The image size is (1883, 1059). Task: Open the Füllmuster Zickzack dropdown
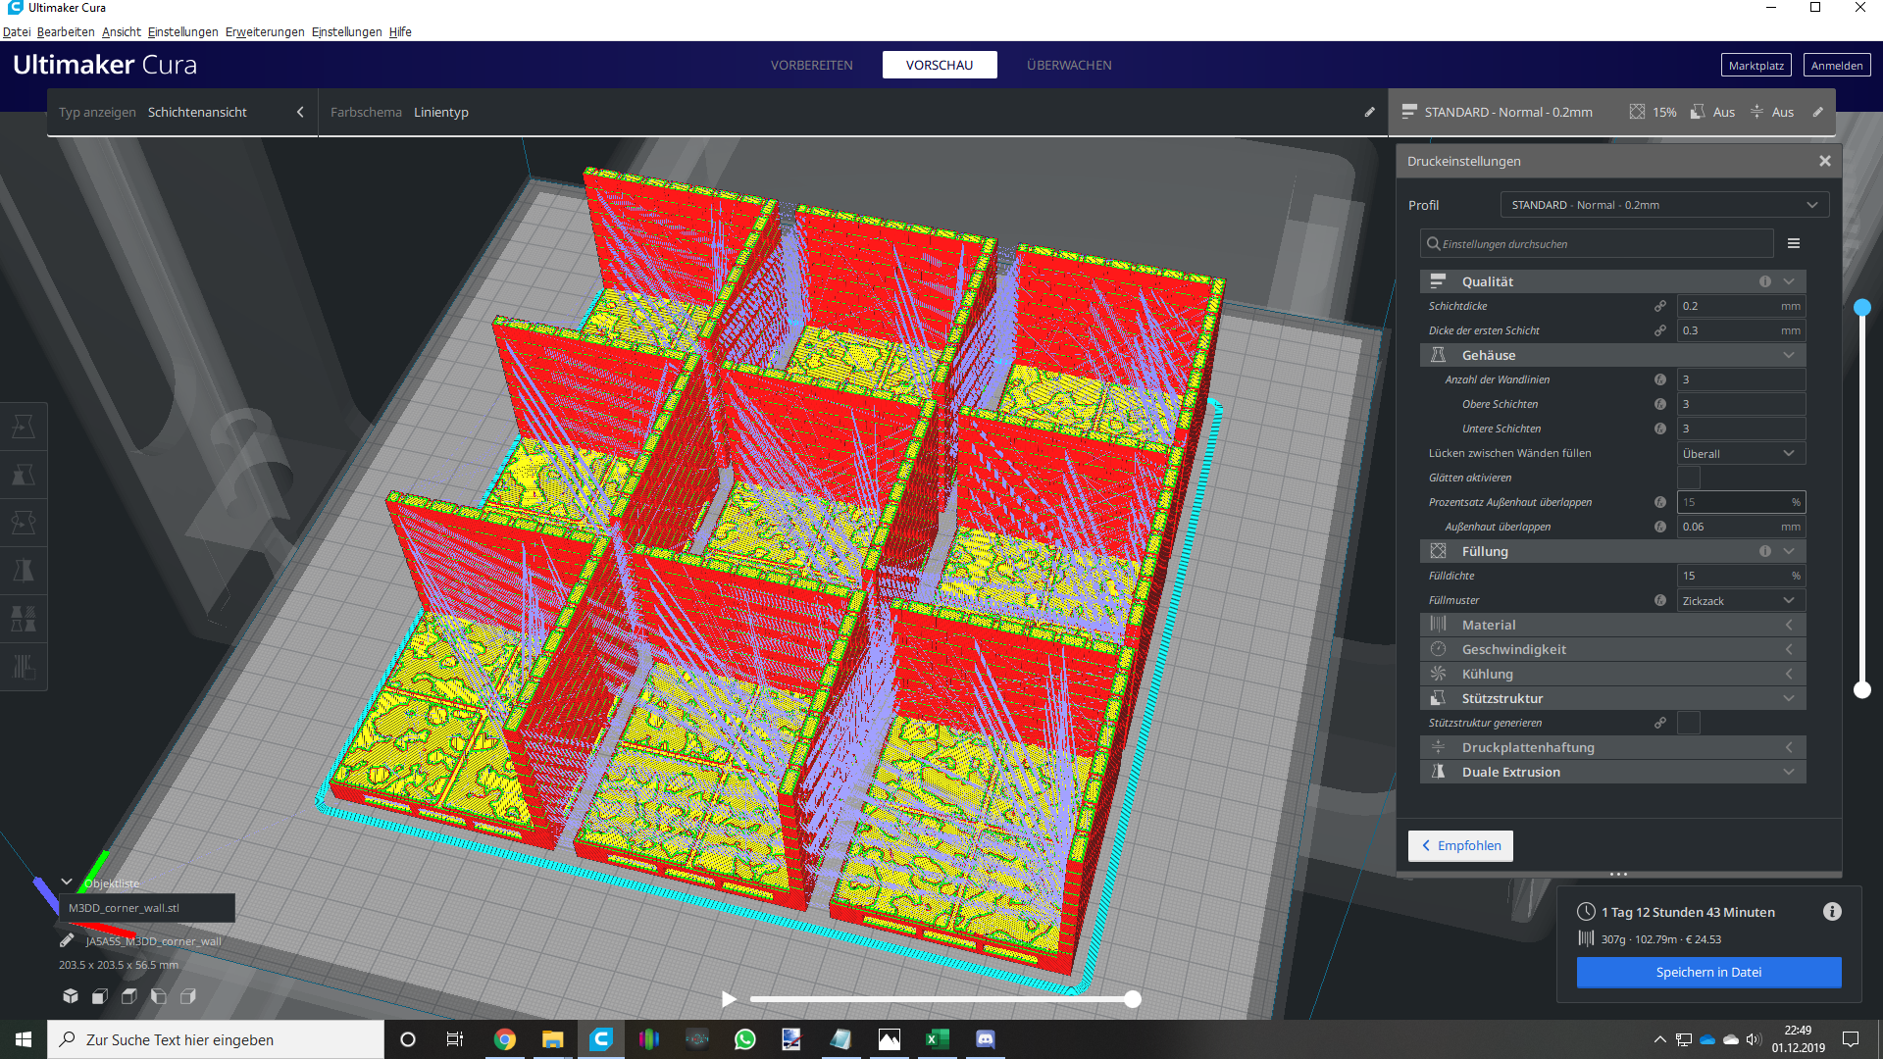tap(1741, 600)
